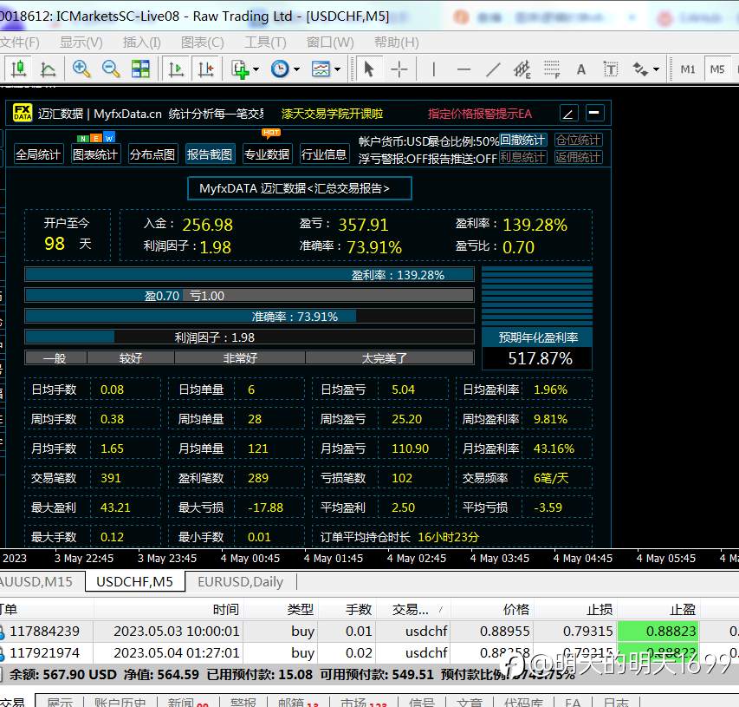Select order 117921974 row
Viewport: 739px width, 707px height.
pyautogui.click(x=369, y=652)
